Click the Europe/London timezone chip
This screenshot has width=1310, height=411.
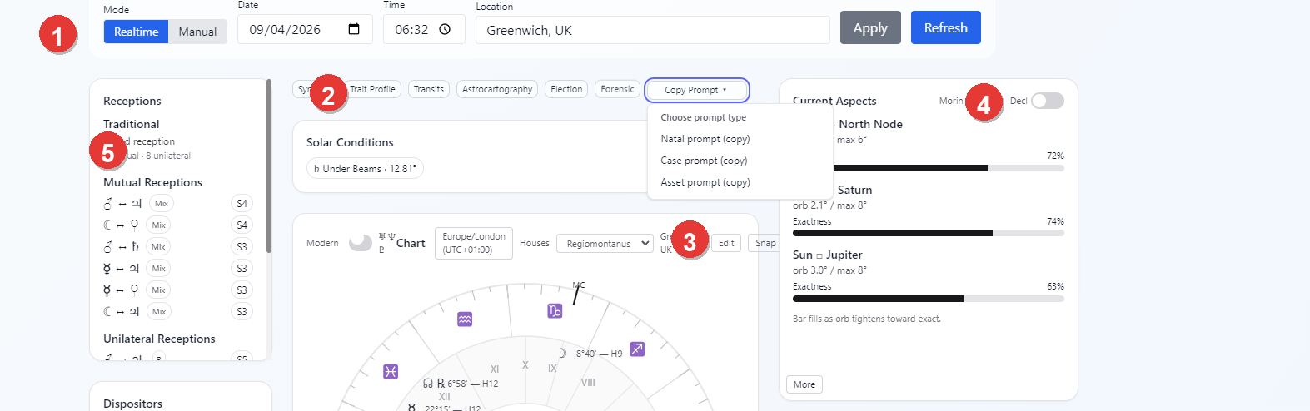click(x=474, y=243)
